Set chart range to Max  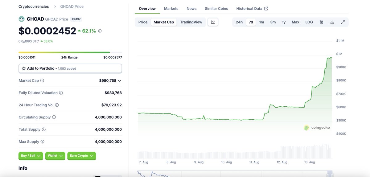pyautogui.click(x=295, y=22)
